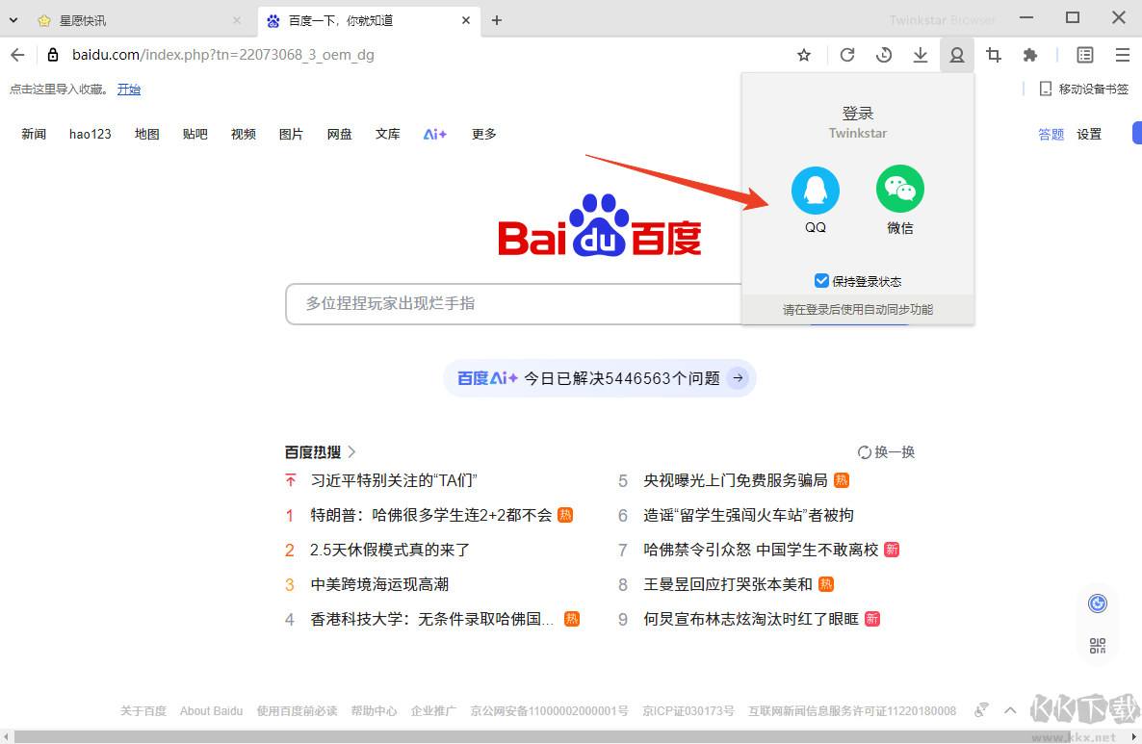Open a new tab with plus button
This screenshot has width=1142, height=744.
[497, 20]
